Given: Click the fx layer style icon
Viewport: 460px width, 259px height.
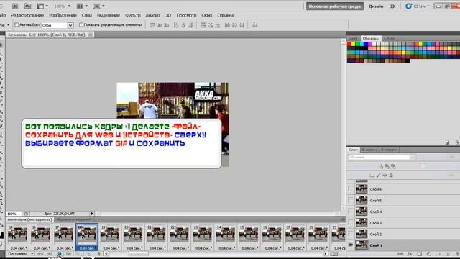Looking at the screenshot, I should point(410,254).
